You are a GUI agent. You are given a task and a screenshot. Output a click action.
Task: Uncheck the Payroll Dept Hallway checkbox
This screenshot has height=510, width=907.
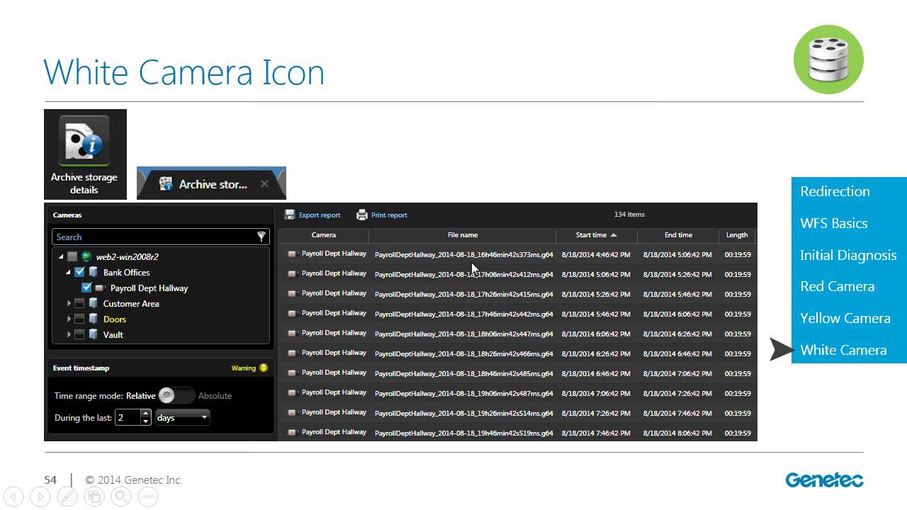pyautogui.click(x=86, y=288)
